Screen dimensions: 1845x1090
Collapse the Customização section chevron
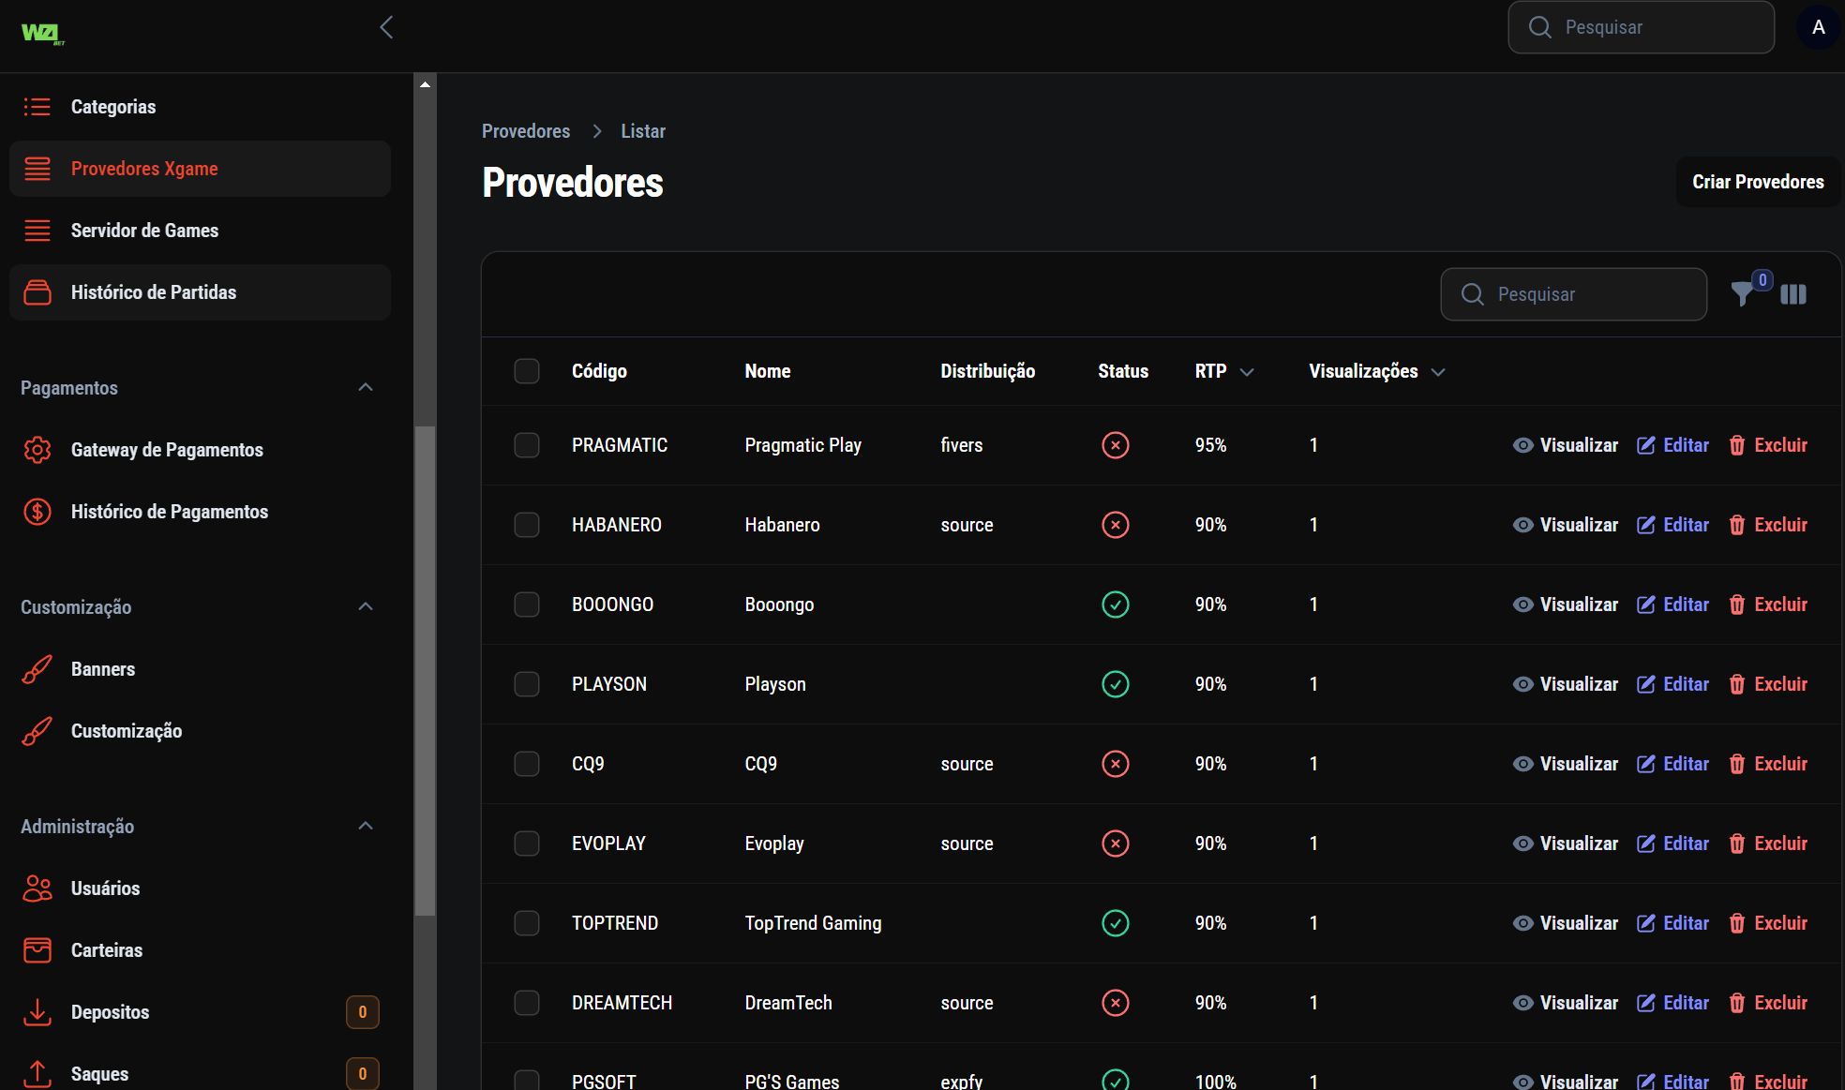click(x=366, y=607)
